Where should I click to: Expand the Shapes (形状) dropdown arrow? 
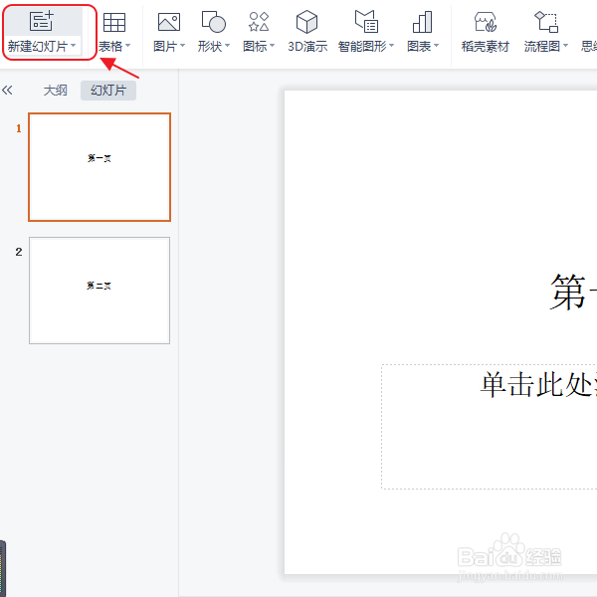click(x=227, y=46)
